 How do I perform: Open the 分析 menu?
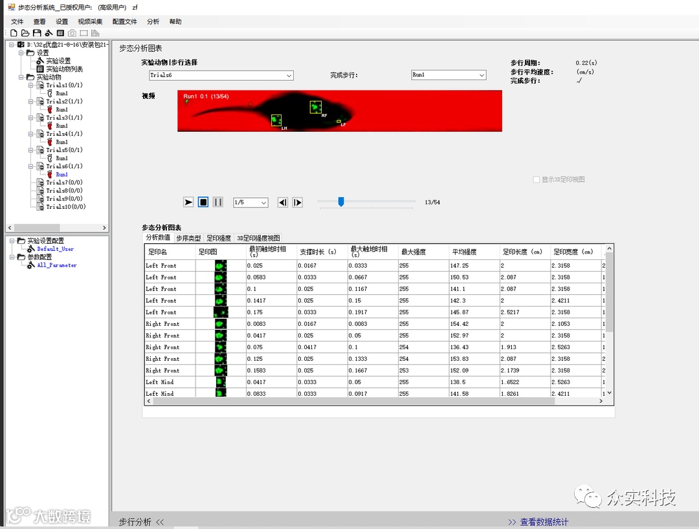[x=153, y=21]
